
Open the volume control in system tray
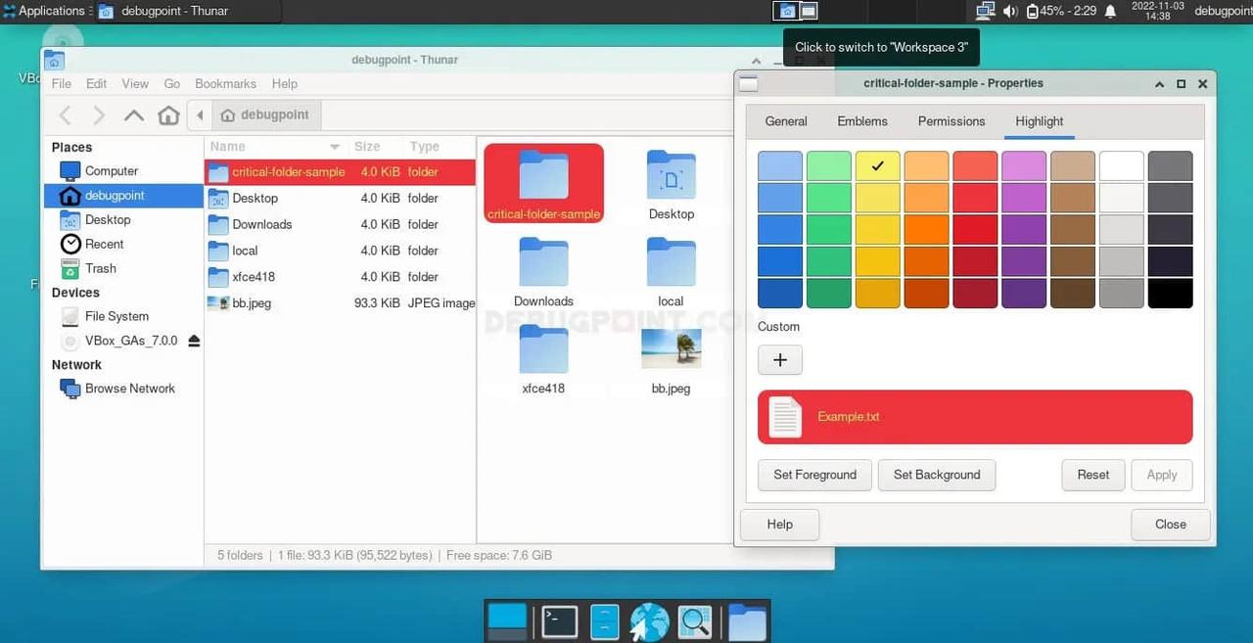click(1010, 11)
